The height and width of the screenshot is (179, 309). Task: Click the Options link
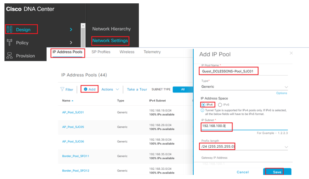click(282, 93)
